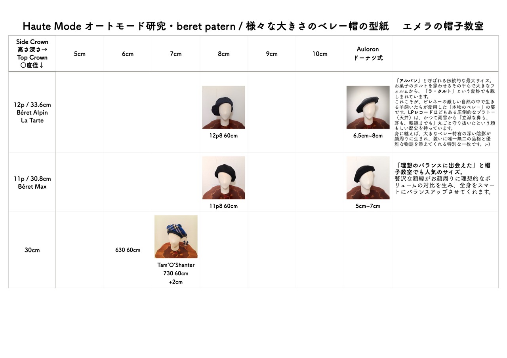Screen dimensions: 507x358
Task: Click the '5cm' column header
Action: coord(80,54)
